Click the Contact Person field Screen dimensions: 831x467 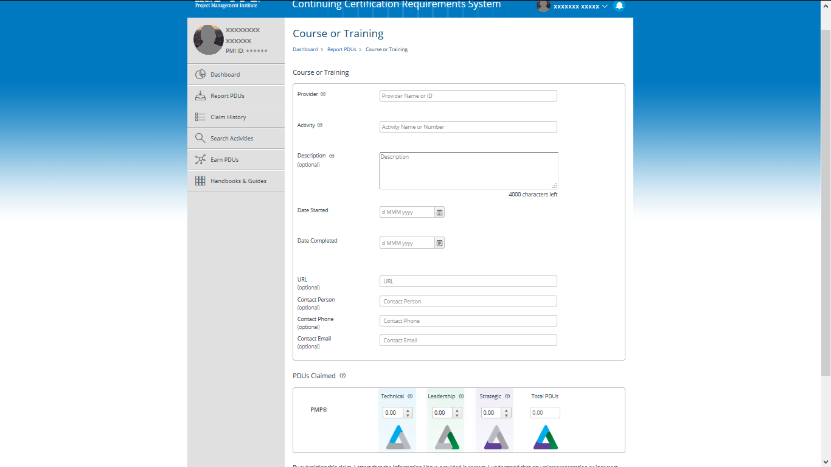[x=468, y=301]
